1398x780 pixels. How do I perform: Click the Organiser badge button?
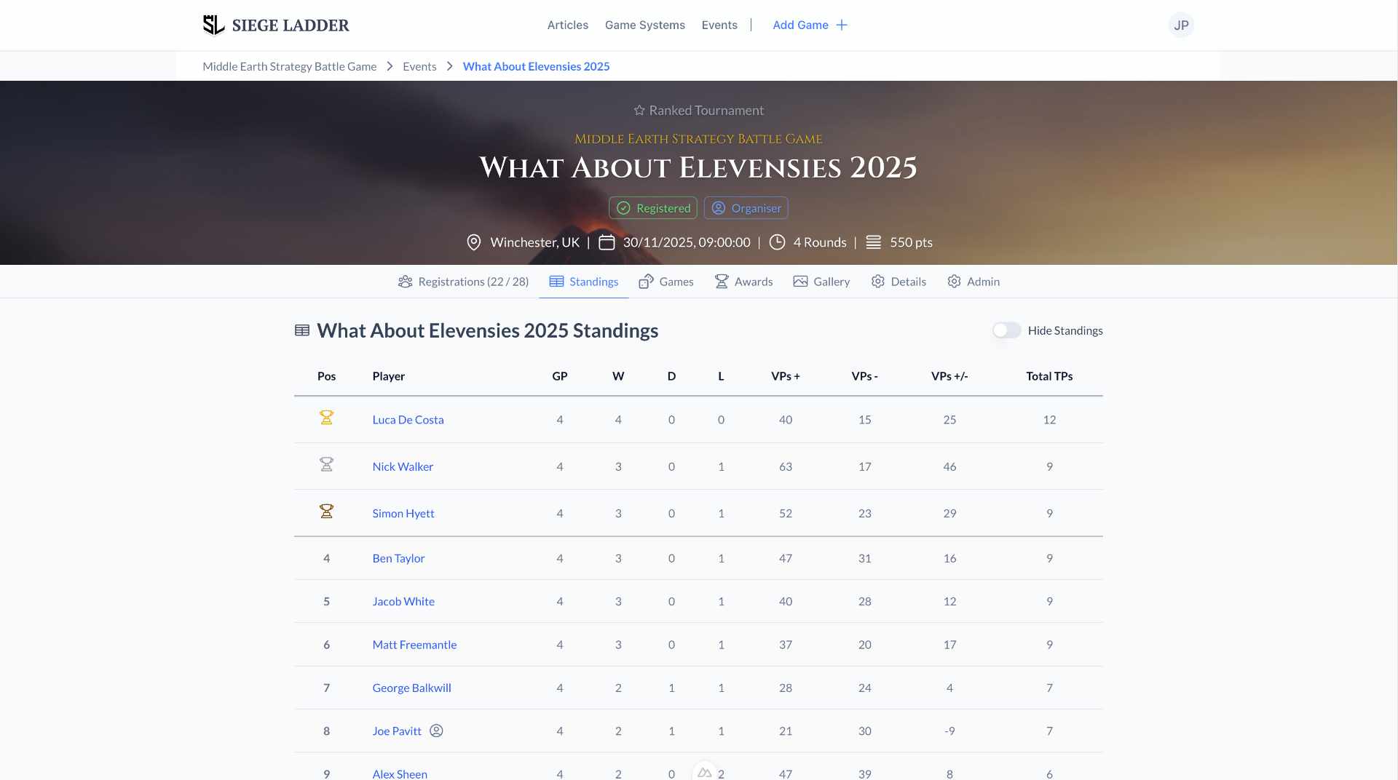(x=746, y=208)
